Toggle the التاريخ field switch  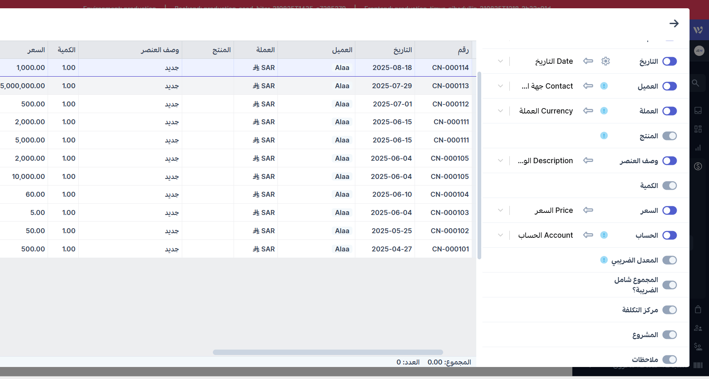[x=669, y=61]
